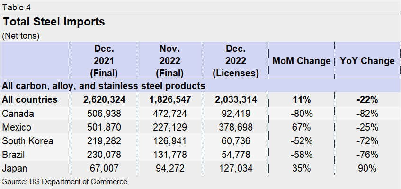This screenshot has height=189, width=401.
Task: Click the "Nov. 2022 (Final)" column header
Action: [x=169, y=61]
